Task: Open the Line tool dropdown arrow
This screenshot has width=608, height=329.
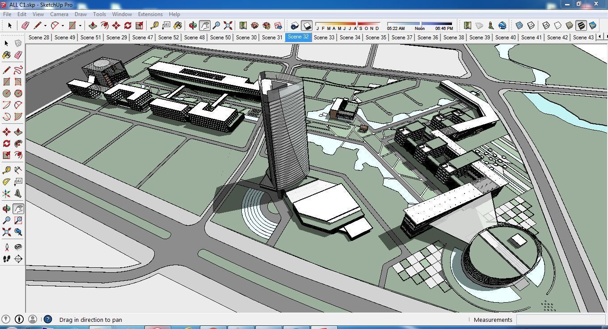Action: (x=45, y=25)
